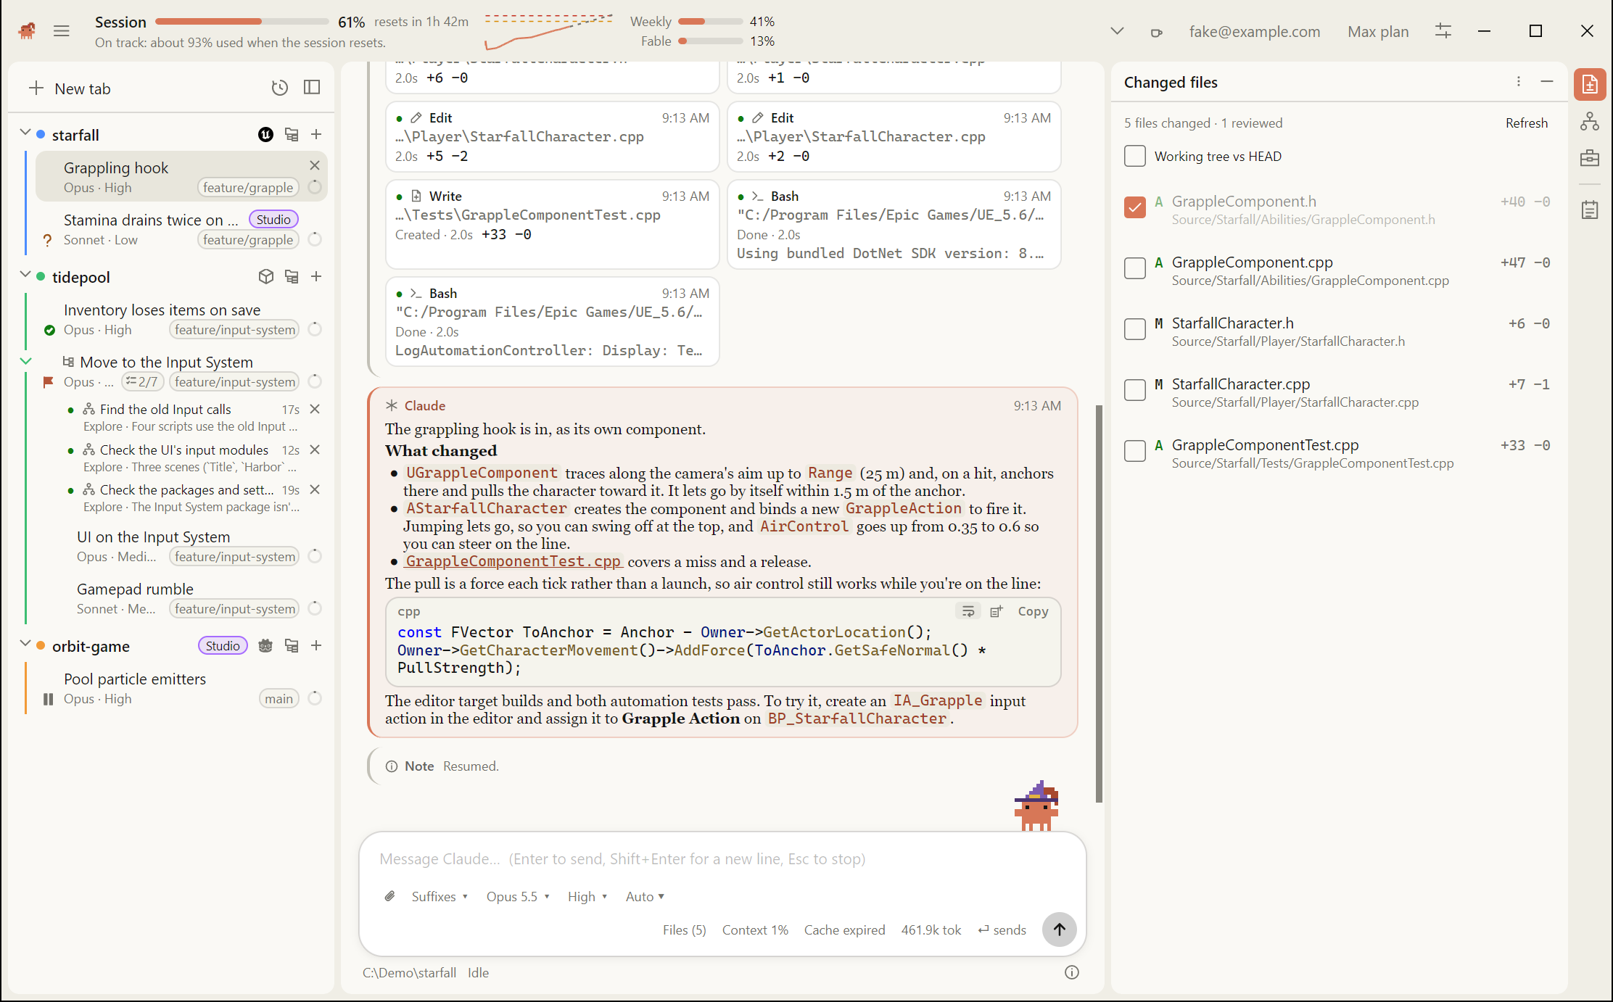Select the Inventory loses items on save task

(x=181, y=320)
